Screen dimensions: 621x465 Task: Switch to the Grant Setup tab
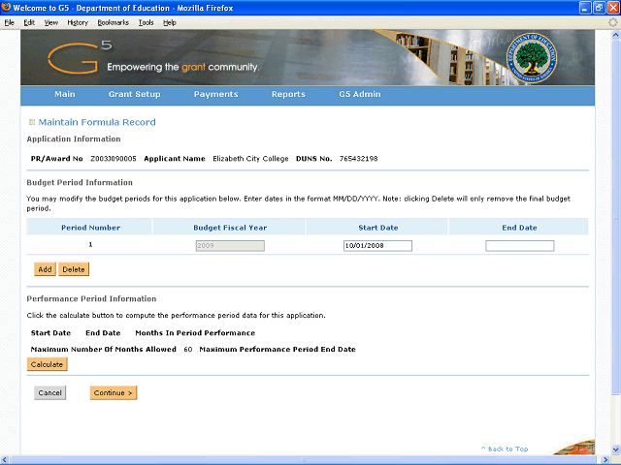point(135,95)
